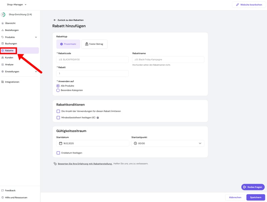267x202 pixels.
Task: Open the Startzeitpunkt time dropdown
Action: pyautogui.click(x=168, y=143)
